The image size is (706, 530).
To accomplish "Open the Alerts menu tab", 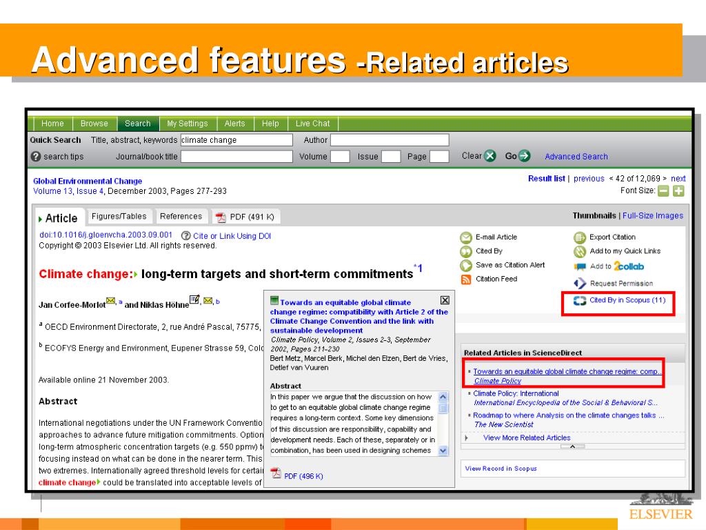I will (x=234, y=124).
